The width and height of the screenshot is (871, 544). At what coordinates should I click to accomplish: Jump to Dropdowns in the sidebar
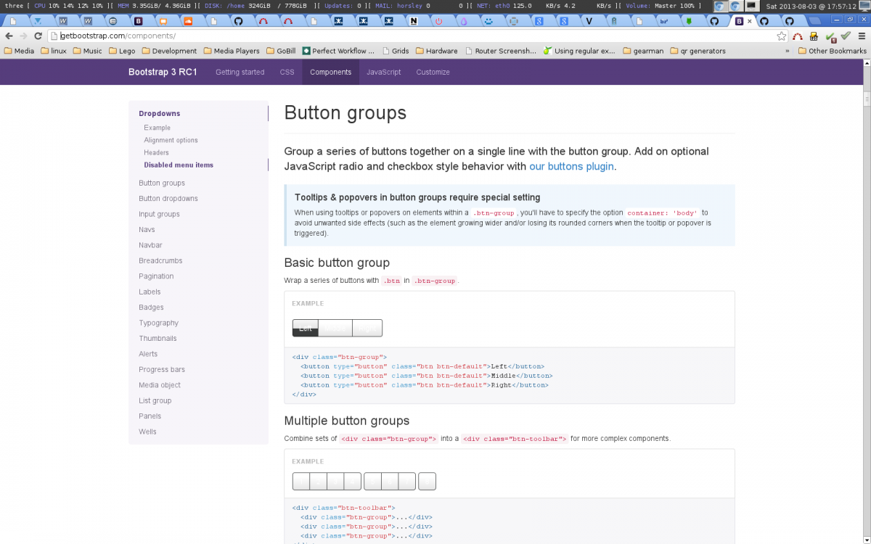pos(160,113)
